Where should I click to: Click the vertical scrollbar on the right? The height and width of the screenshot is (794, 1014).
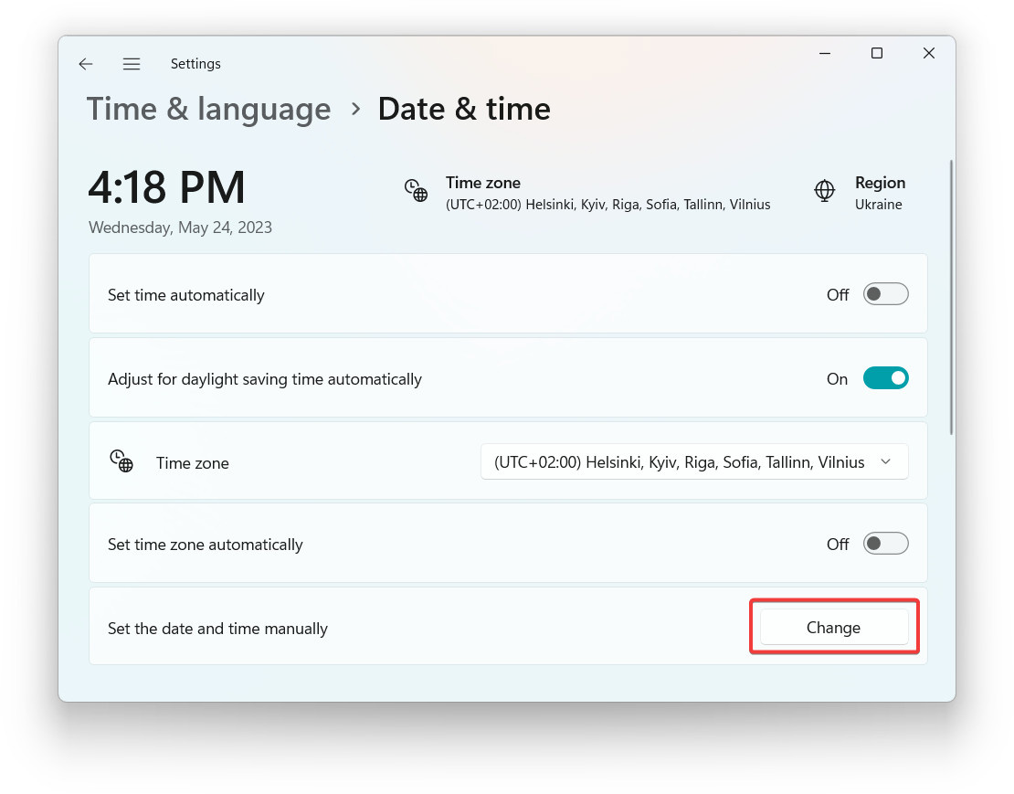[951, 298]
